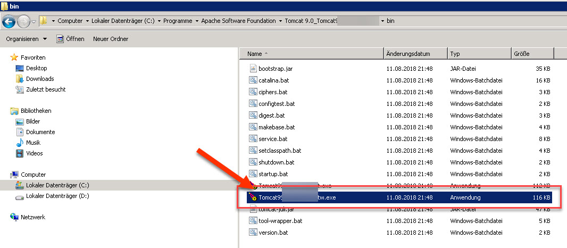Select Bibliotheken in the navigation pane
The image size is (567, 248).
click(36, 110)
